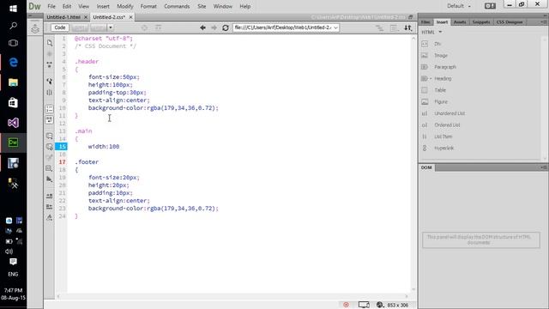549x309 pixels.
Task: Open the Modify menu
Action: [x=125, y=6]
